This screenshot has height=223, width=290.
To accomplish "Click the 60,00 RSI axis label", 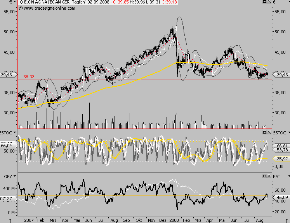I will [x=280, y=190].
